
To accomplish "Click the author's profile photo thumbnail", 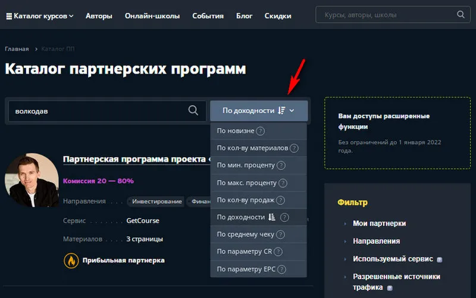I will coord(31,180).
